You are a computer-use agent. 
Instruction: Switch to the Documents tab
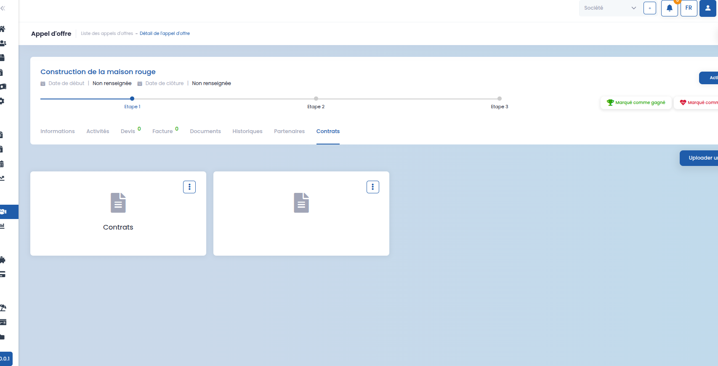tap(205, 131)
